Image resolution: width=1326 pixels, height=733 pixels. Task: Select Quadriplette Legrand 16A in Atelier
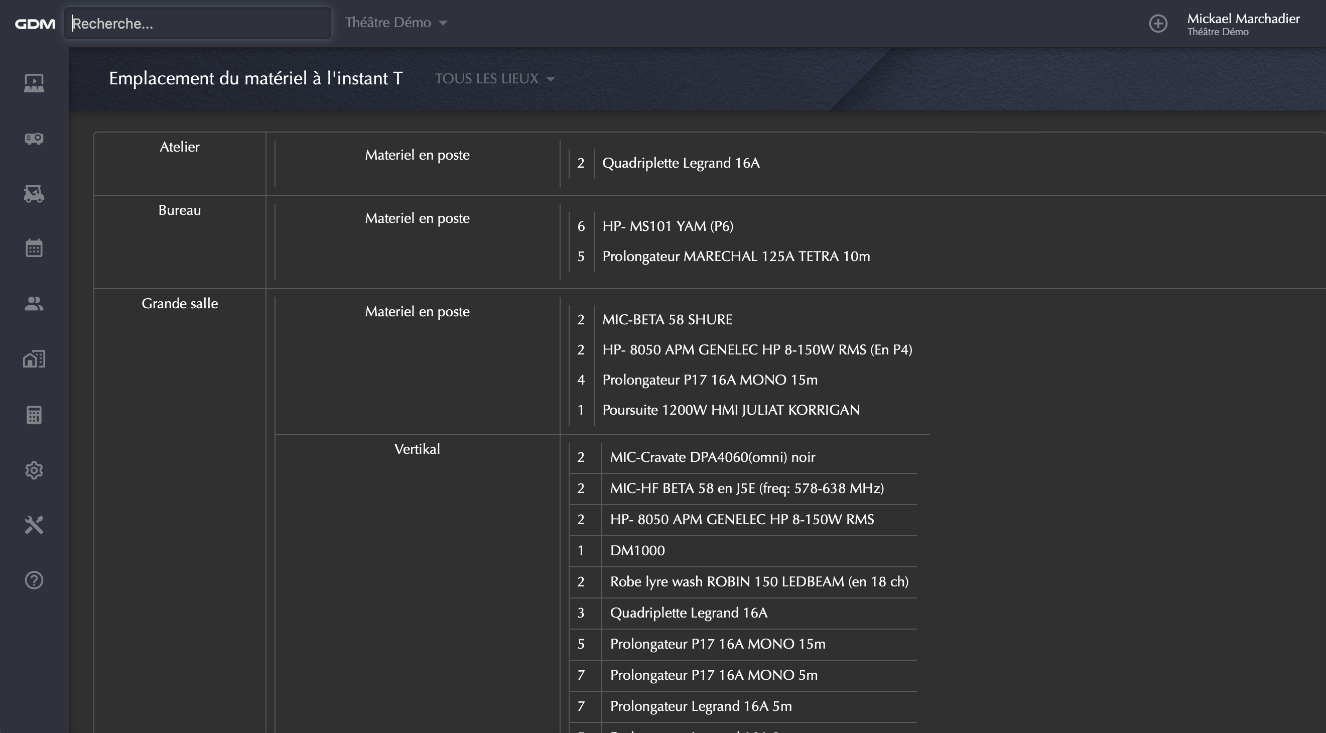(x=681, y=163)
